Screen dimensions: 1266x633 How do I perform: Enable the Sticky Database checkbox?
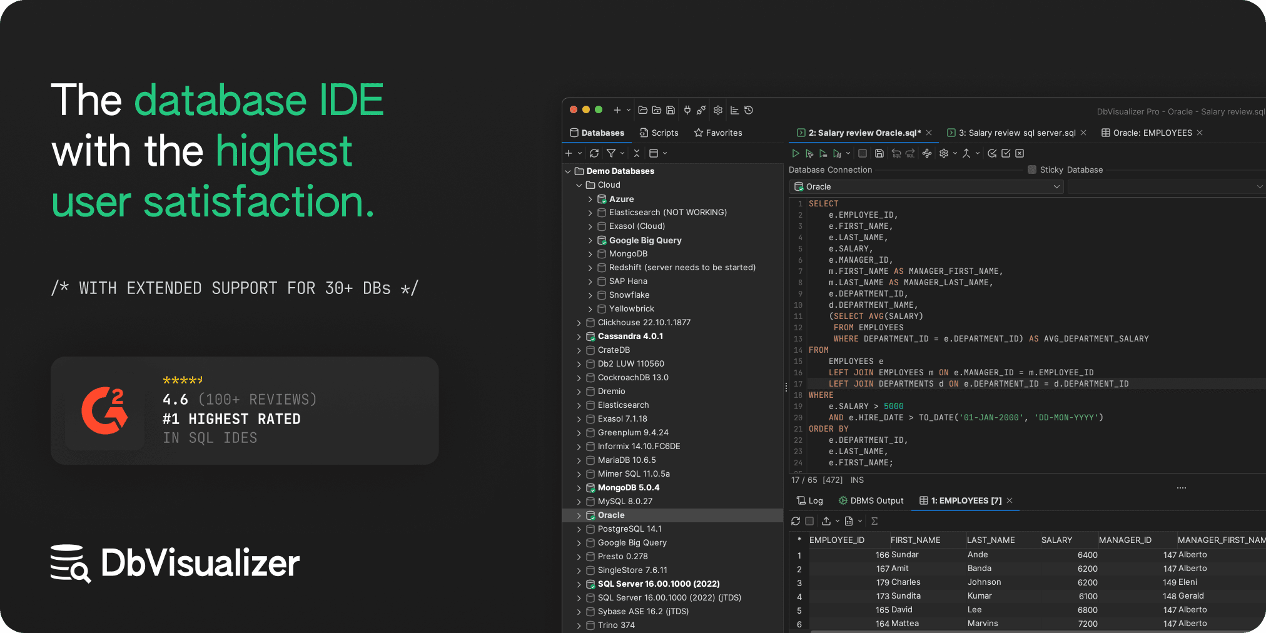coord(1031,170)
